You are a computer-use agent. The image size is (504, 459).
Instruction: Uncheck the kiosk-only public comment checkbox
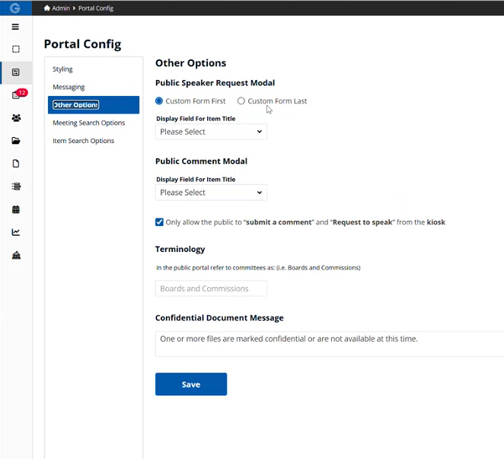click(x=159, y=222)
